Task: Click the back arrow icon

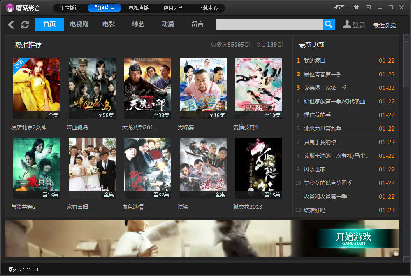Action: tap(11, 25)
